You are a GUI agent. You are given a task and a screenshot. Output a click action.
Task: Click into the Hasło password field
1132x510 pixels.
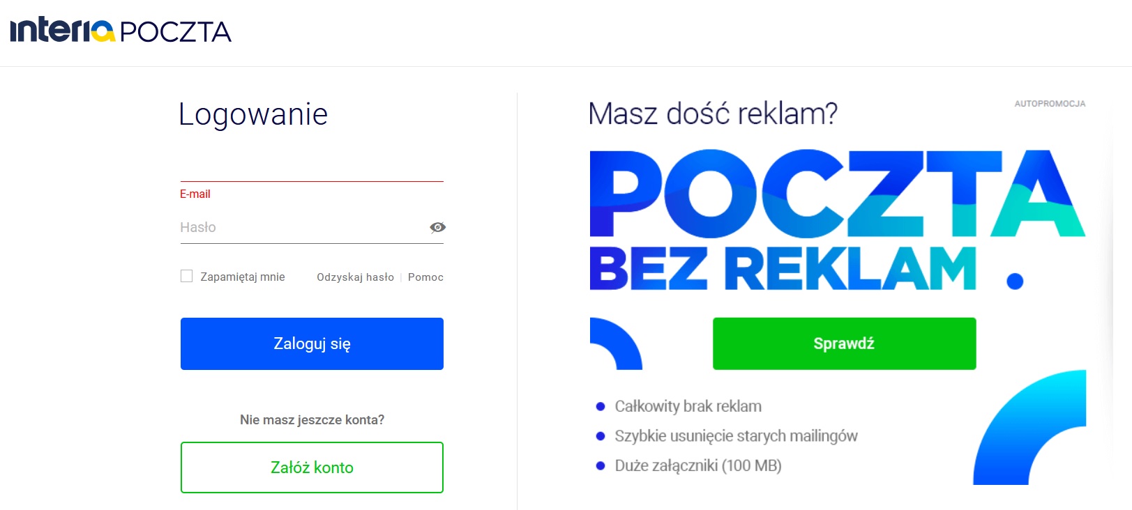(301, 227)
